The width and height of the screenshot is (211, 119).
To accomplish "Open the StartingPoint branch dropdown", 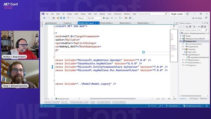I will pos(173,106).
